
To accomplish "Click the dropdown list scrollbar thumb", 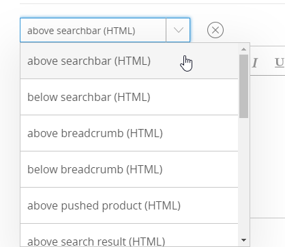I will (x=243, y=86).
